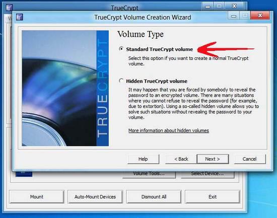Screen dimensions: 277x218
Task: Click Exit in the TrueCrypt main window
Action: (x=213, y=197)
